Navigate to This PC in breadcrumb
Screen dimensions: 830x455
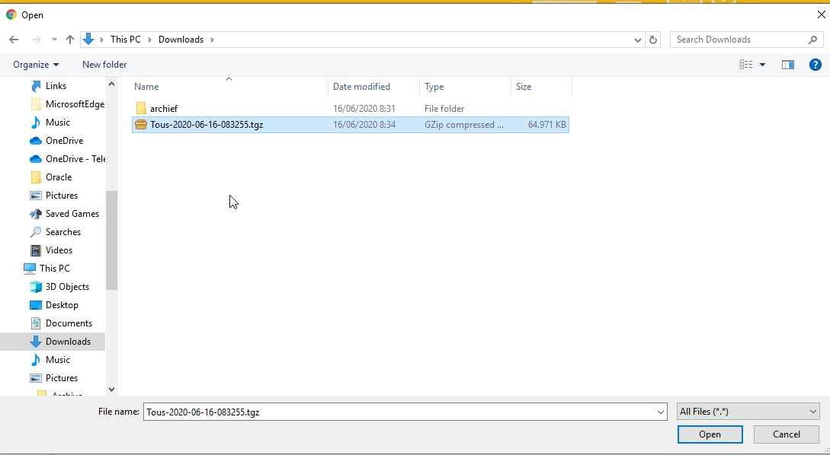126,40
